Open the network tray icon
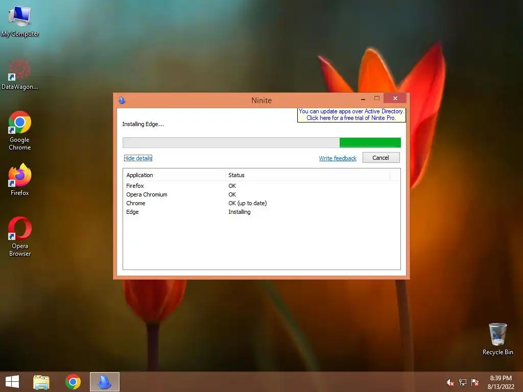Screen dimensions: 523x392 pyautogui.click(x=463, y=382)
